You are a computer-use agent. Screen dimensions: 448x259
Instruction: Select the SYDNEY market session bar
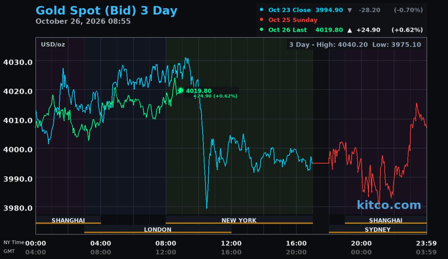click(x=377, y=230)
